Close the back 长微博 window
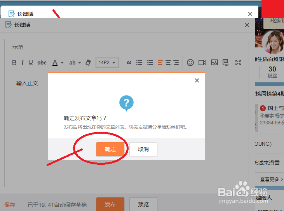The image size is (284, 211). tap(250, 14)
